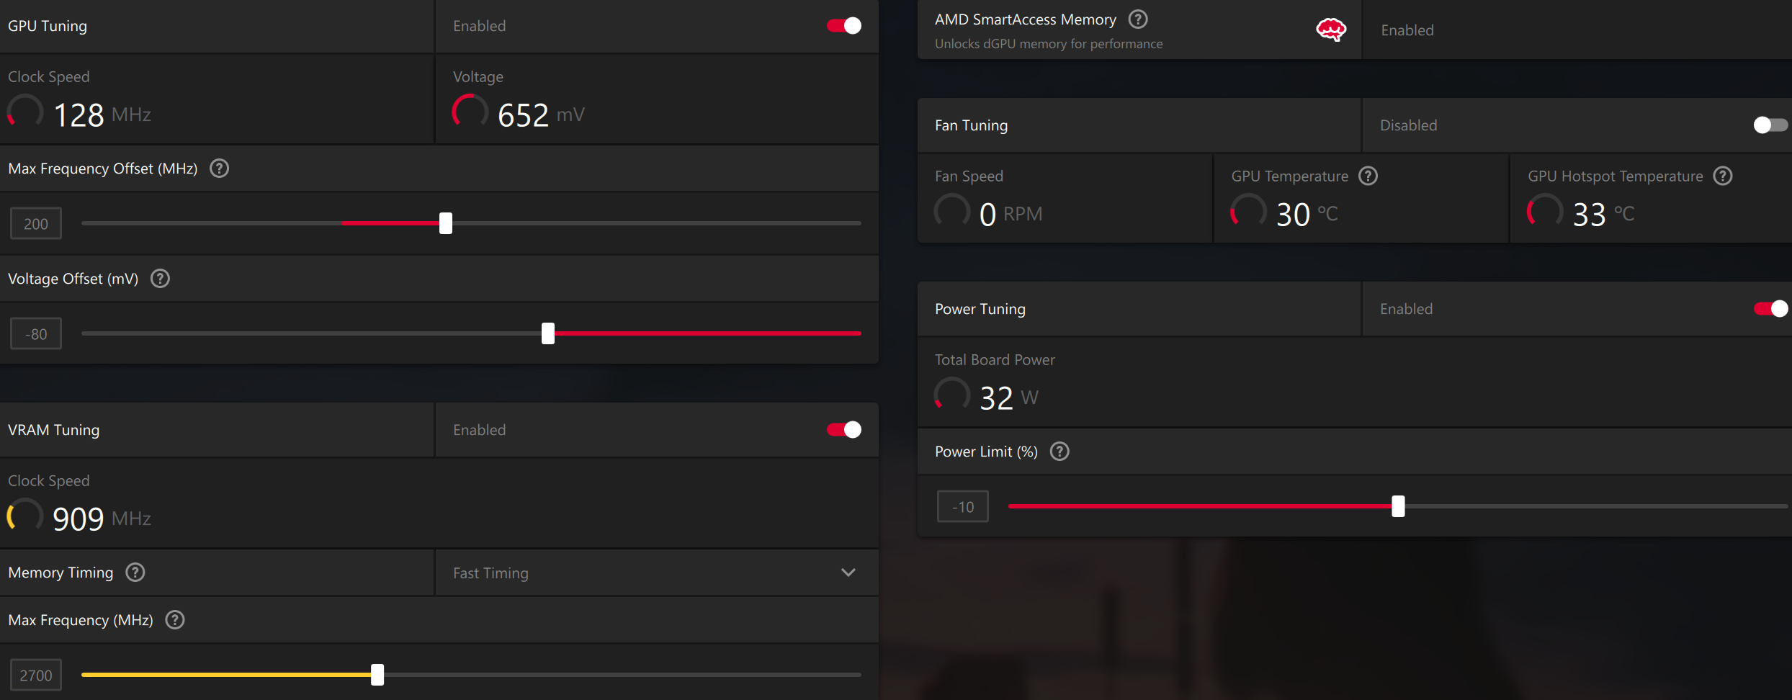Click the VRAM Tuning section label
The image size is (1792, 700).
(54, 430)
